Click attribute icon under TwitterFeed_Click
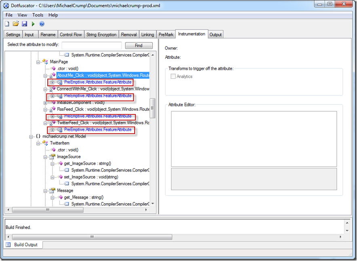357x261 pixels. pos(60,130)
